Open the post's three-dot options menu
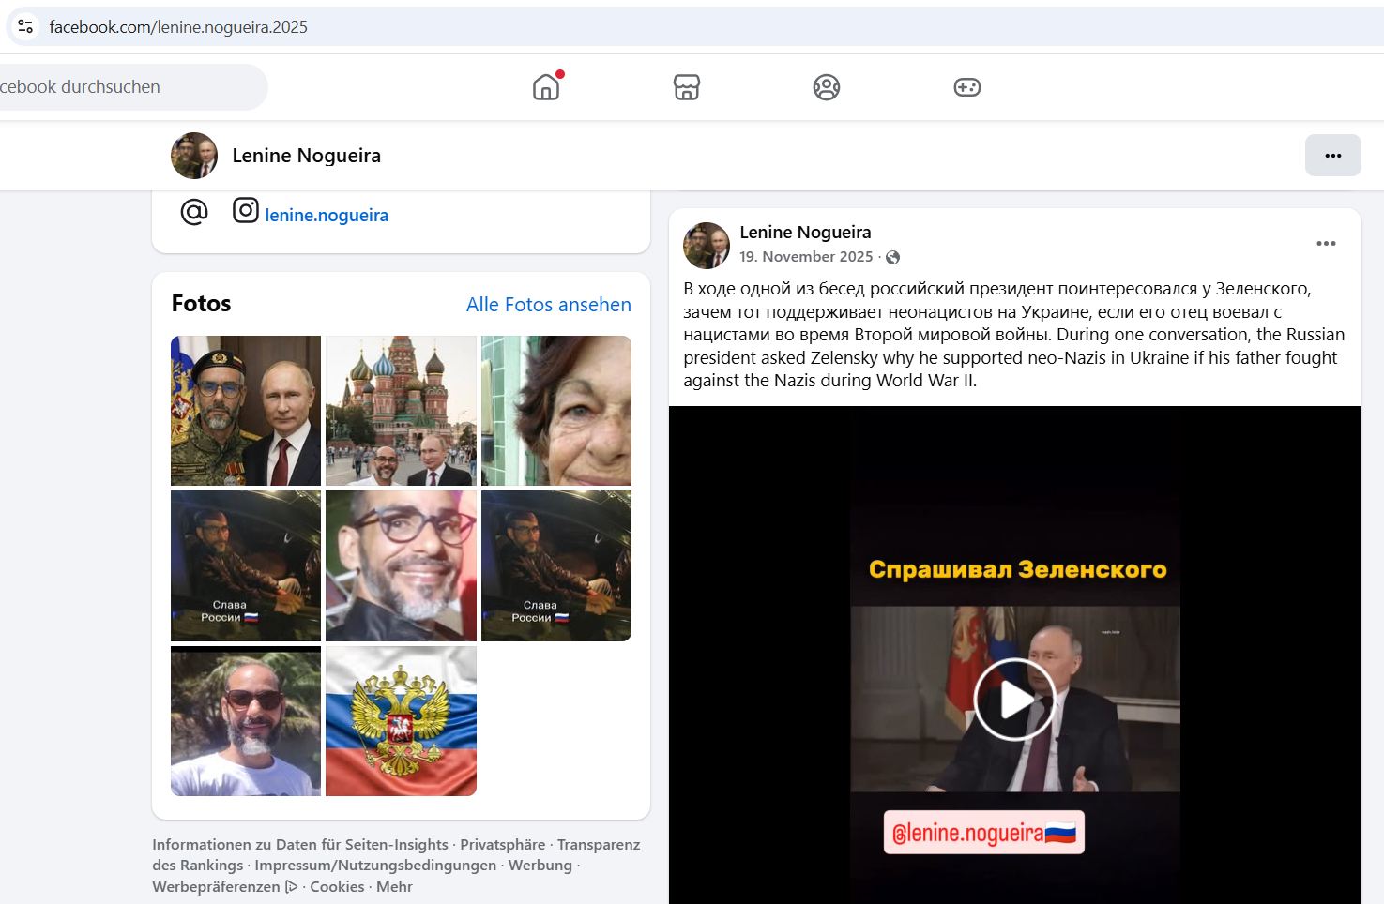The image size is (1384, 904). [x=1325, y=244]
